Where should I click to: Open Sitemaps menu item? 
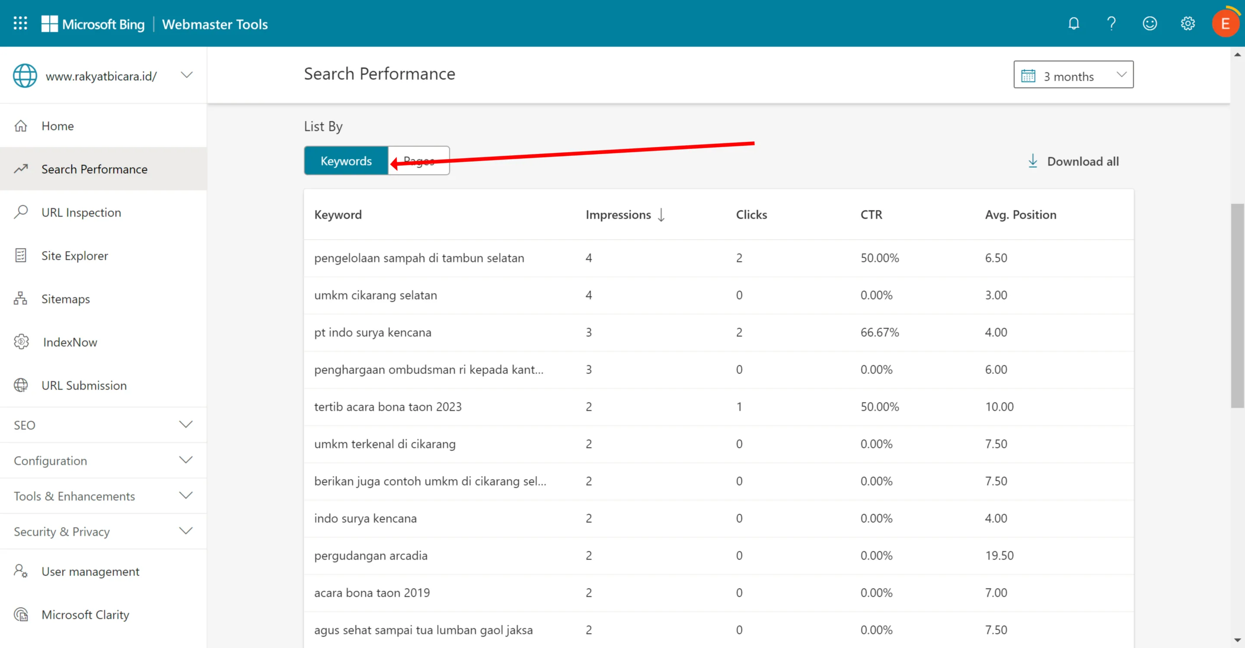click(x=103, y=298)
